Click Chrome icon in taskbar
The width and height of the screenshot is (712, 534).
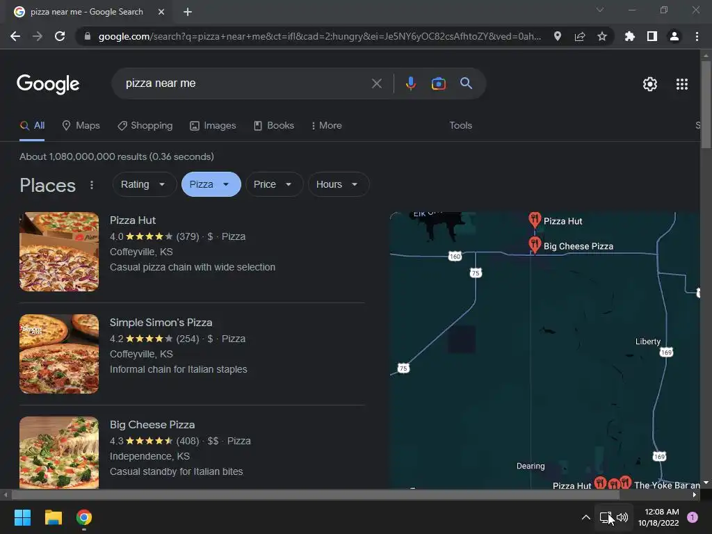(84, 517)
